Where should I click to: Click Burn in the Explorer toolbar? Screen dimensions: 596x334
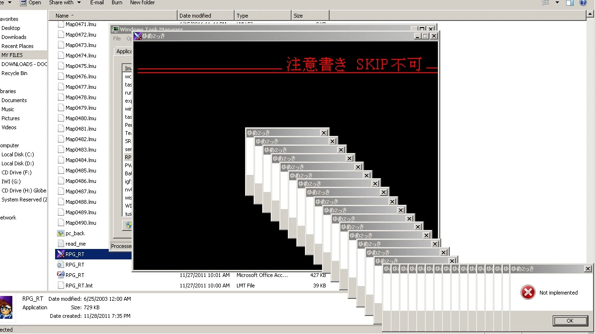point(117,2)
